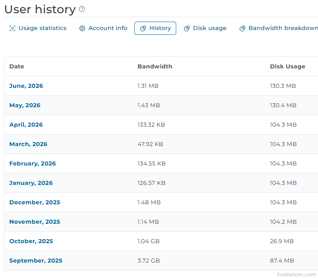This screenshot has width=318, height=278.
Task: Select the 1.48 MB bandwidth value
Action: (x=149, y=202)
